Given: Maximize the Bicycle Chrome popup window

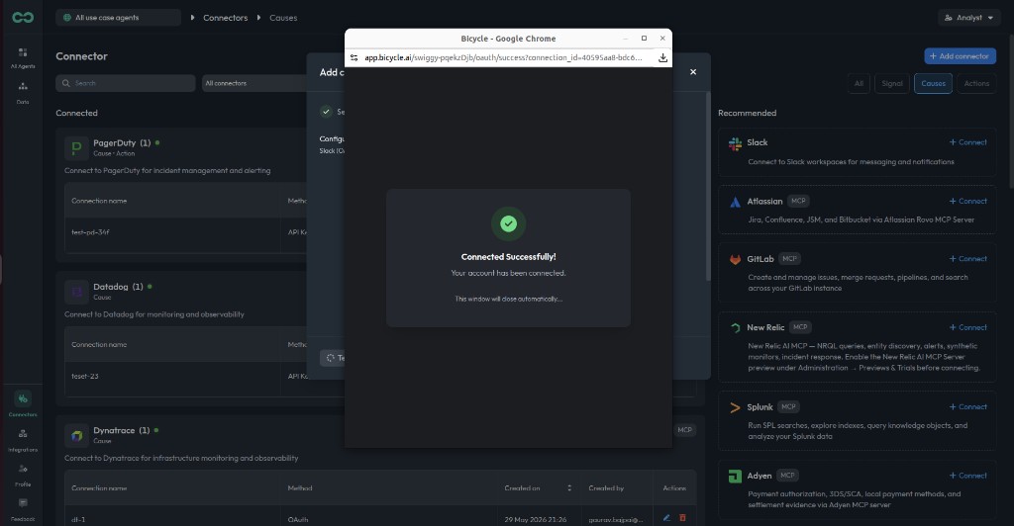Looking at the screenshot, I should tap(644, 39).
